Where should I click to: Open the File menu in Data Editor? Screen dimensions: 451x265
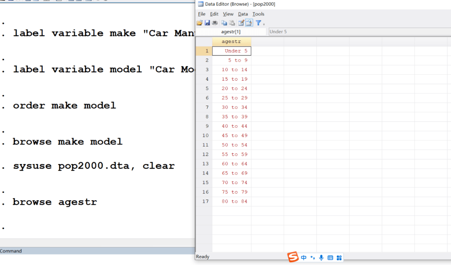click(x=202, y=14)
